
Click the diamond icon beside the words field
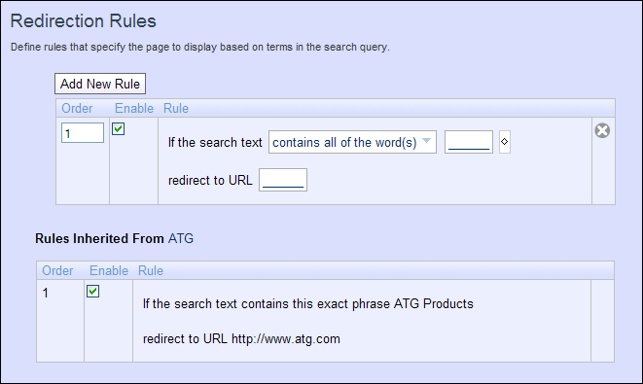(x=505, y=142)
